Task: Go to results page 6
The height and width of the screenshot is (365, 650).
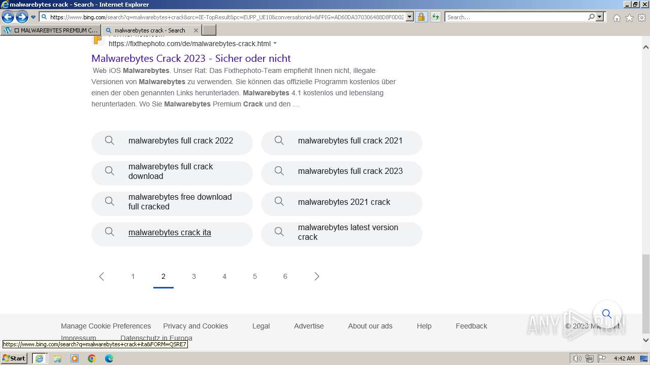Action: [x=285, y=276]
